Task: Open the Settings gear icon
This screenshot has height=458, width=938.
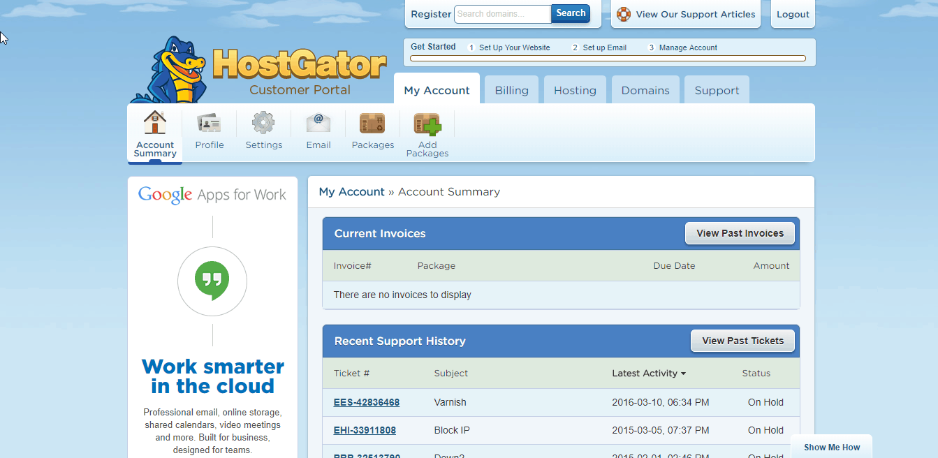Action: click(263, 123)
